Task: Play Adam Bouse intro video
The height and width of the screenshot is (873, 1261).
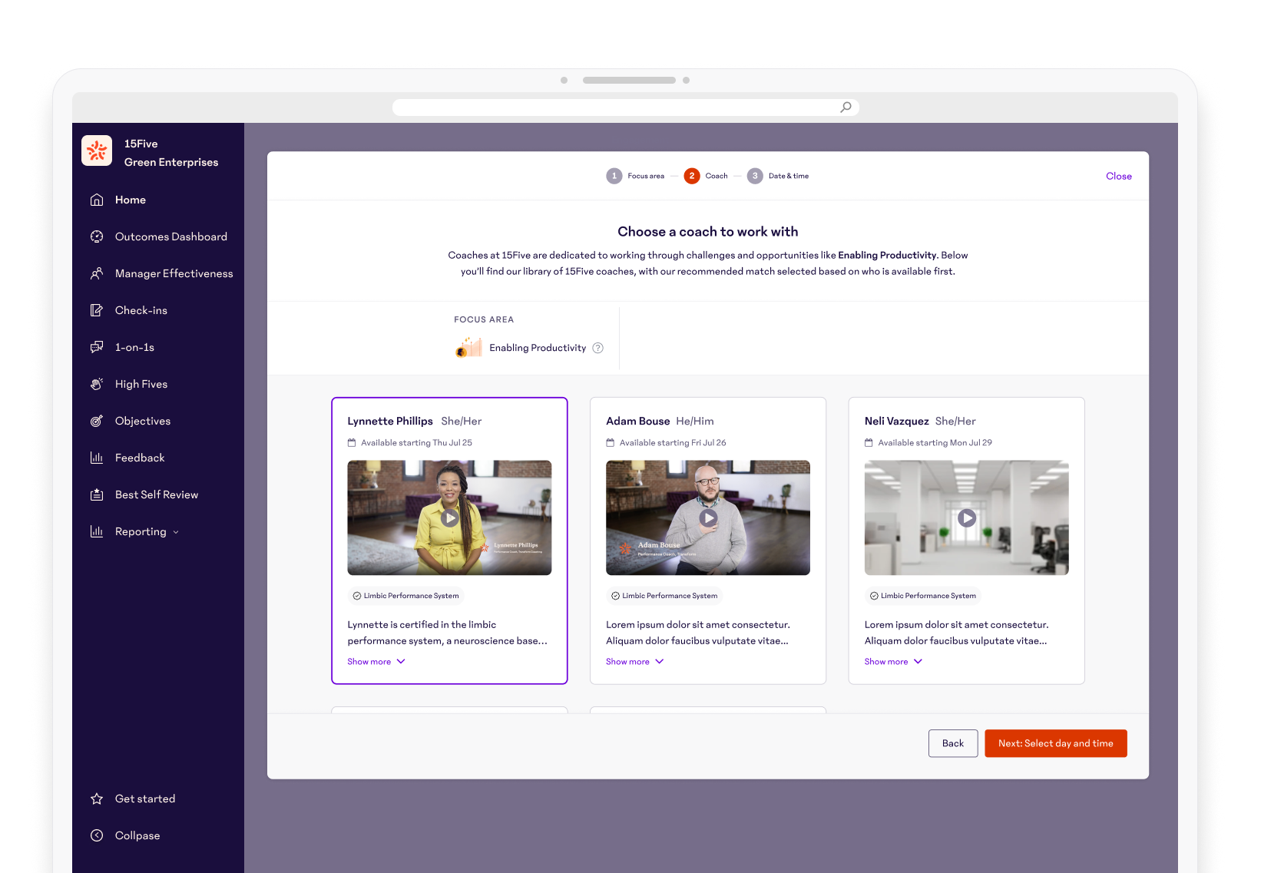Action: click(708, 518)
